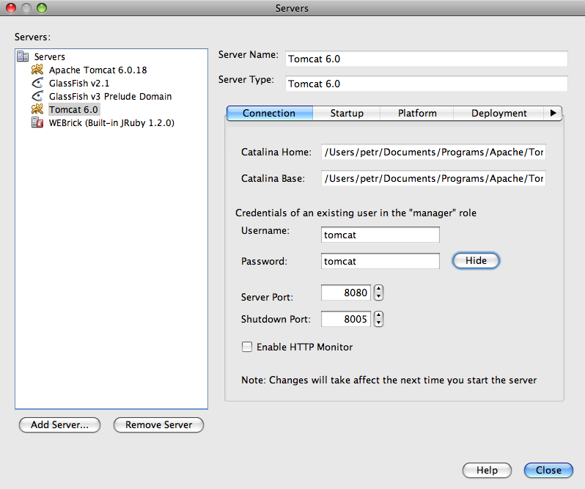The width and height of the screenshot is (585, 489).
Task: Decrease the Server Port value
Action: (379, 296)
